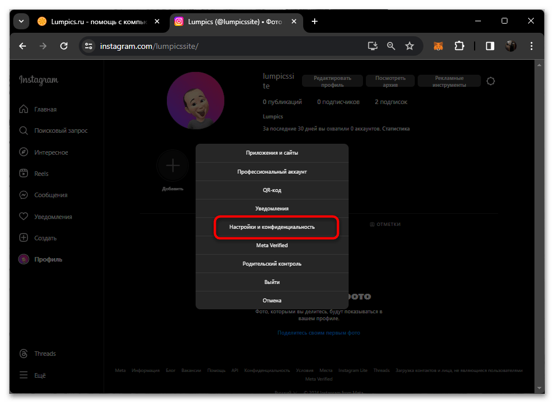Viewport: 554px width, 403px height.
Task: Open the Meta footer link
Action: tap(120, 370)
